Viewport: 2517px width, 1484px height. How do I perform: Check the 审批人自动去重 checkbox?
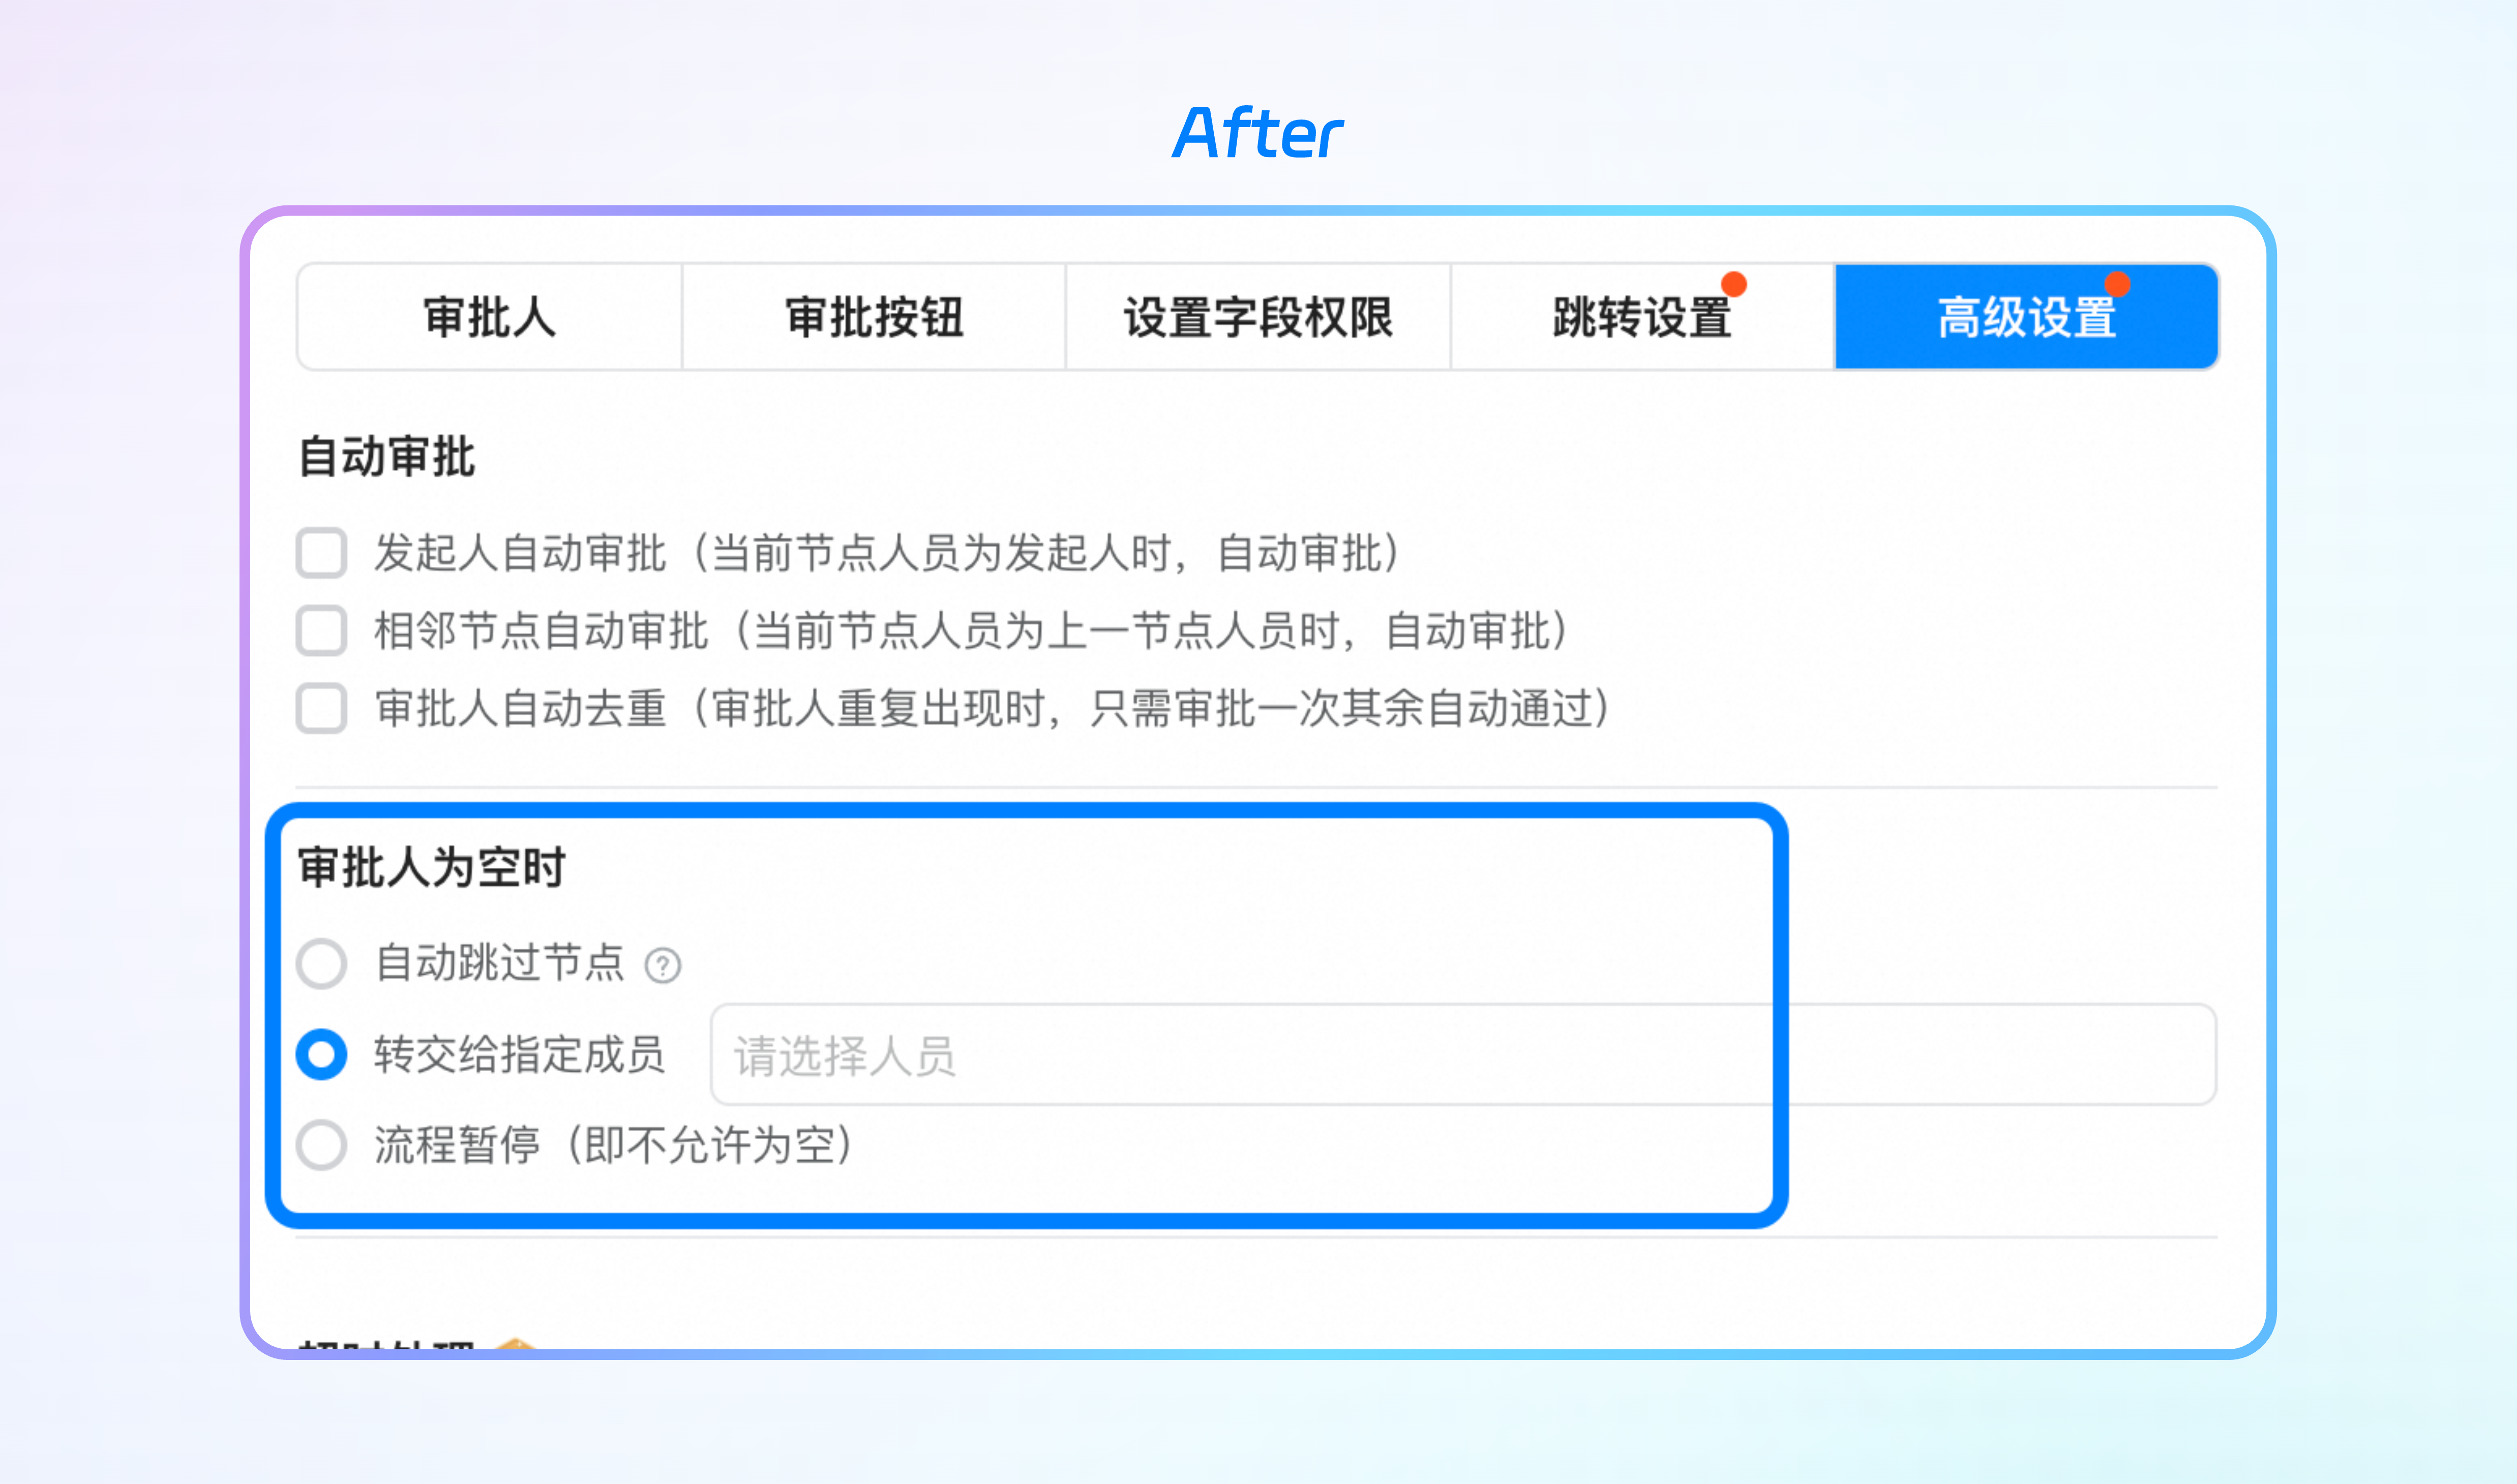322,709
